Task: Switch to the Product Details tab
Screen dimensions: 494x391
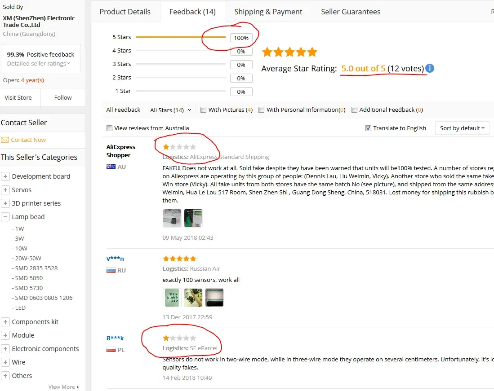Action: coord(125,12)
